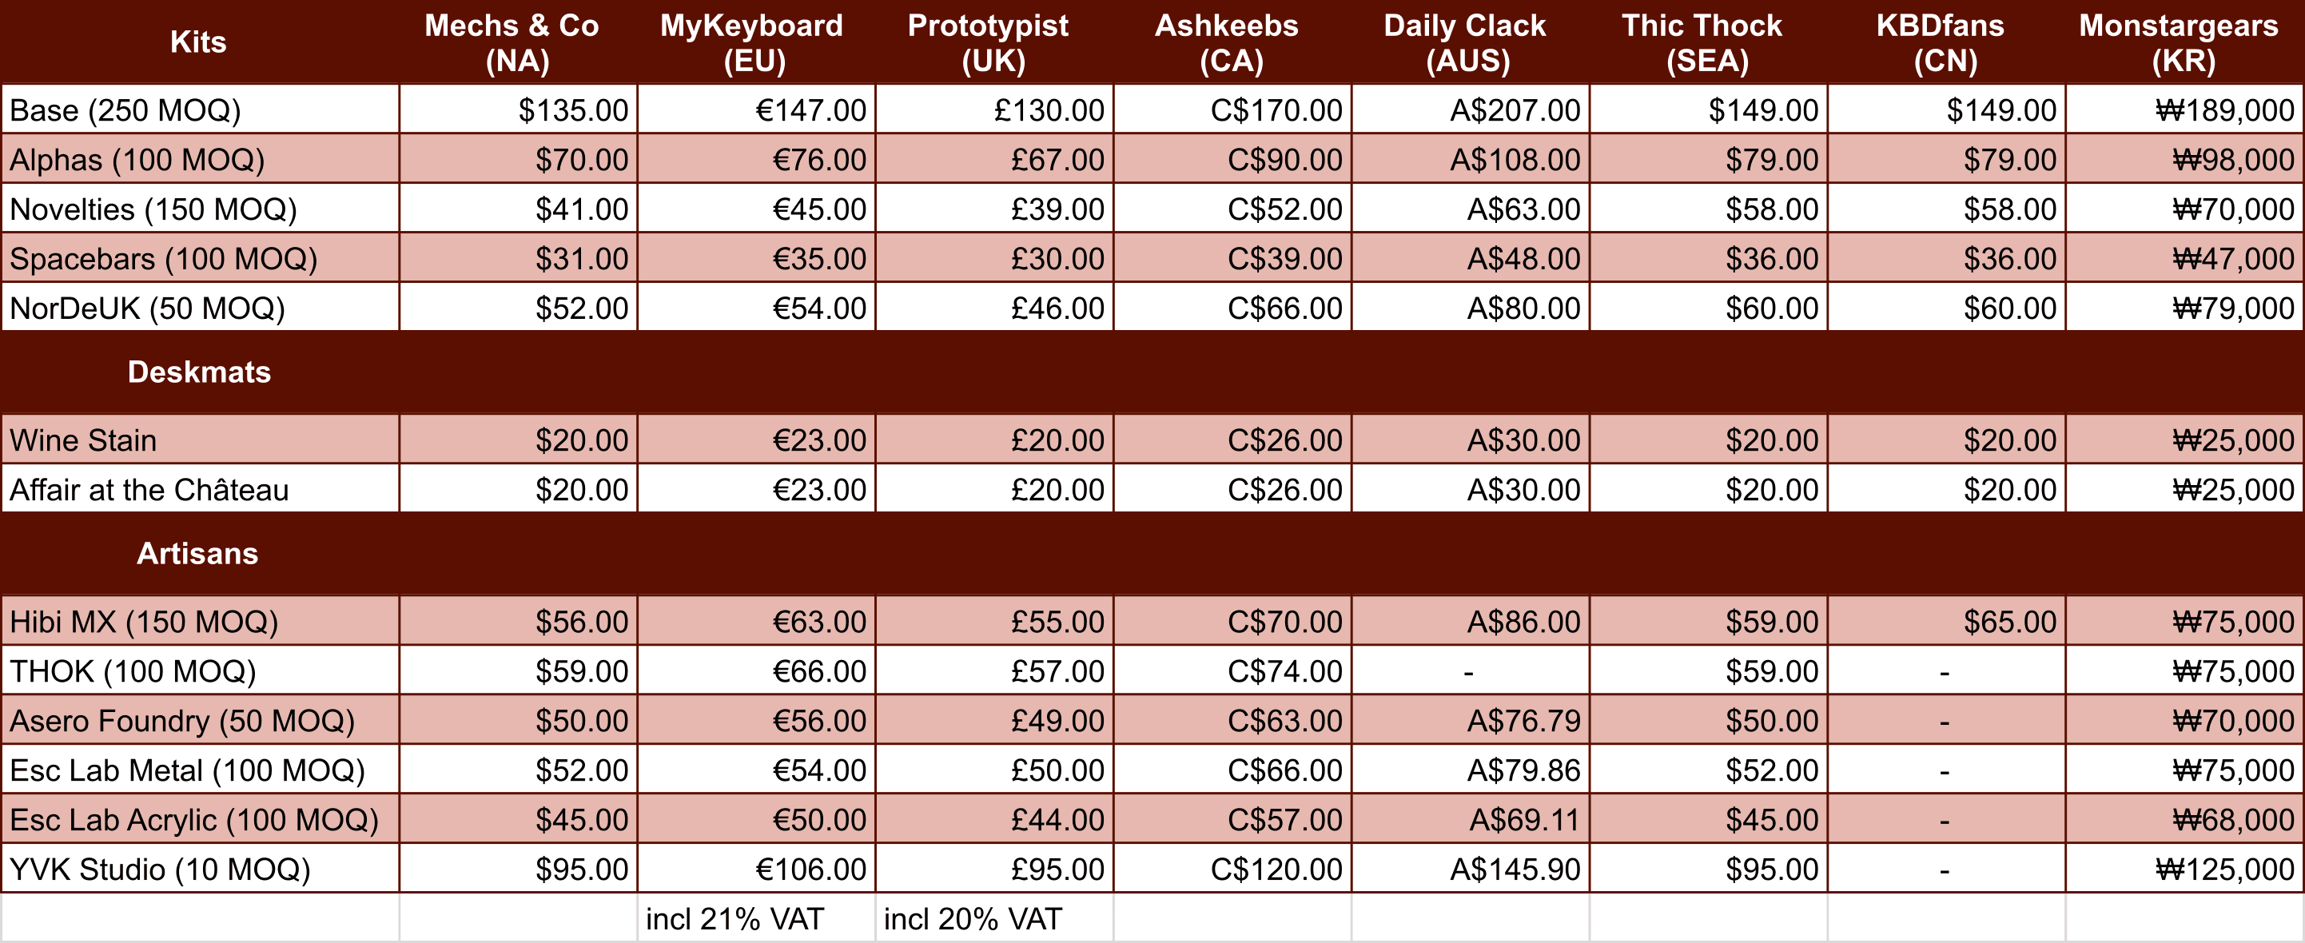Click the Alphas price under Prototypist (UK)

pos(1057,159)
